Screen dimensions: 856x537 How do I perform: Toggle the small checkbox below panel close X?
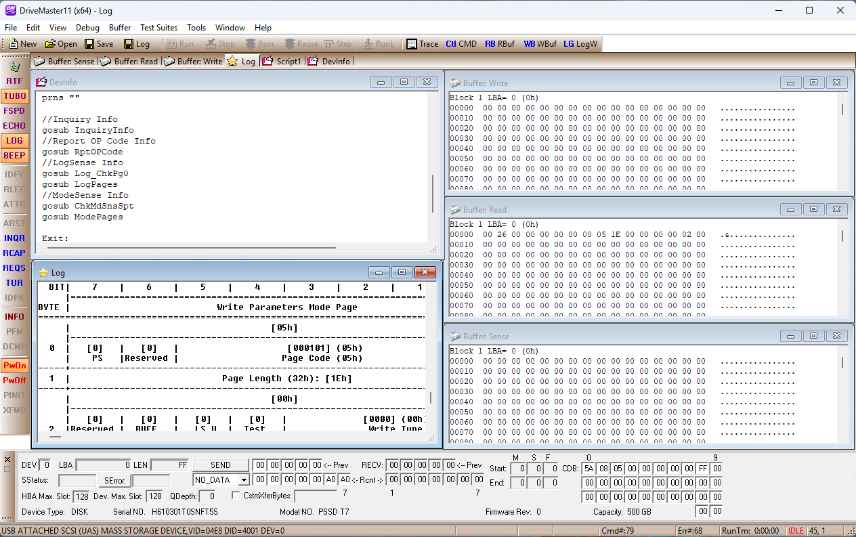point(7,469)
